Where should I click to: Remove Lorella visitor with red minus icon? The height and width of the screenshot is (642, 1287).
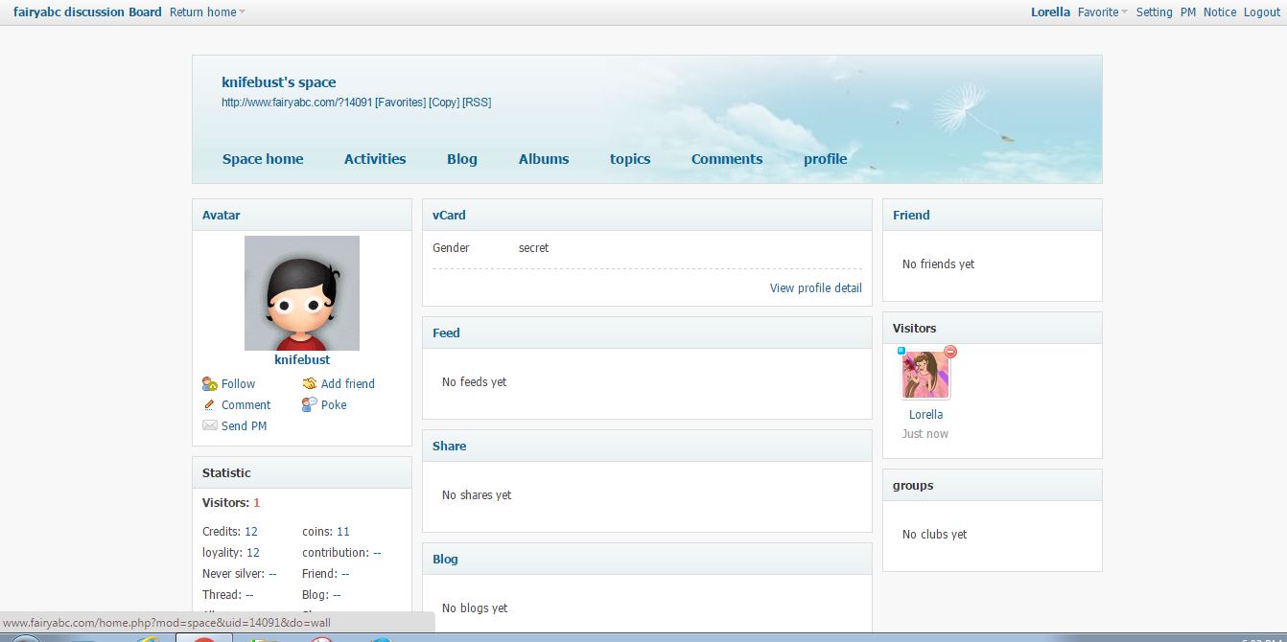(950, 352)
